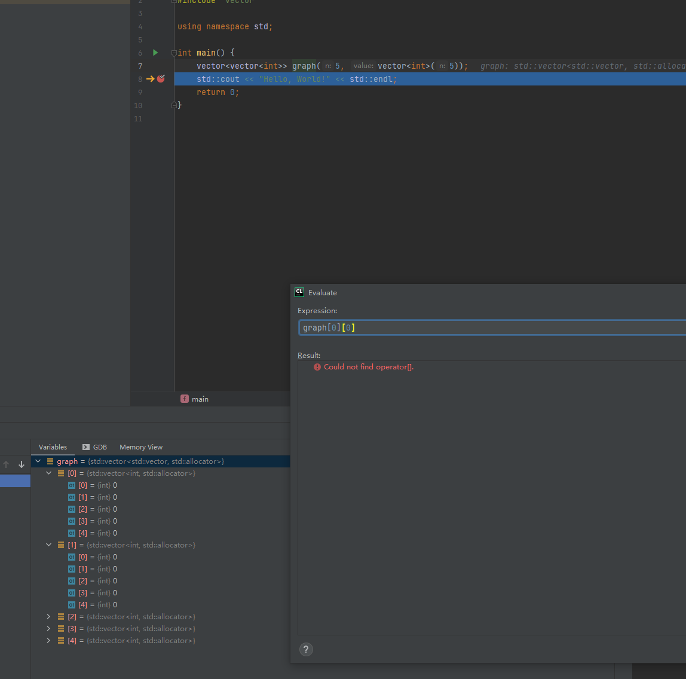Click the Result label
The height and width of the screenshot is (679, 686).
(309, 355)
